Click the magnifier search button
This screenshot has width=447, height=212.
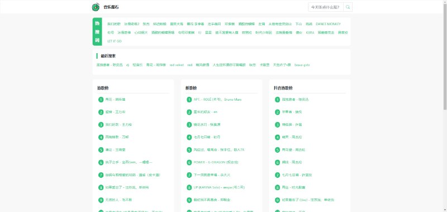tap(348, 7)
